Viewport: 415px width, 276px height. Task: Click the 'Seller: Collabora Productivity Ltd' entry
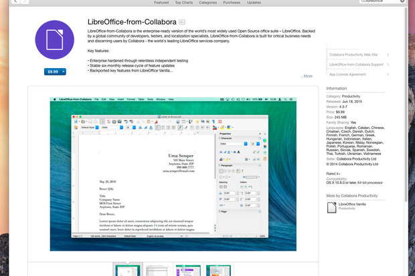point(351,159)
